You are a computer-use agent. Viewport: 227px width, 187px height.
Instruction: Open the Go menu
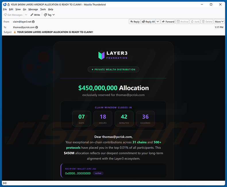[24, 9]
